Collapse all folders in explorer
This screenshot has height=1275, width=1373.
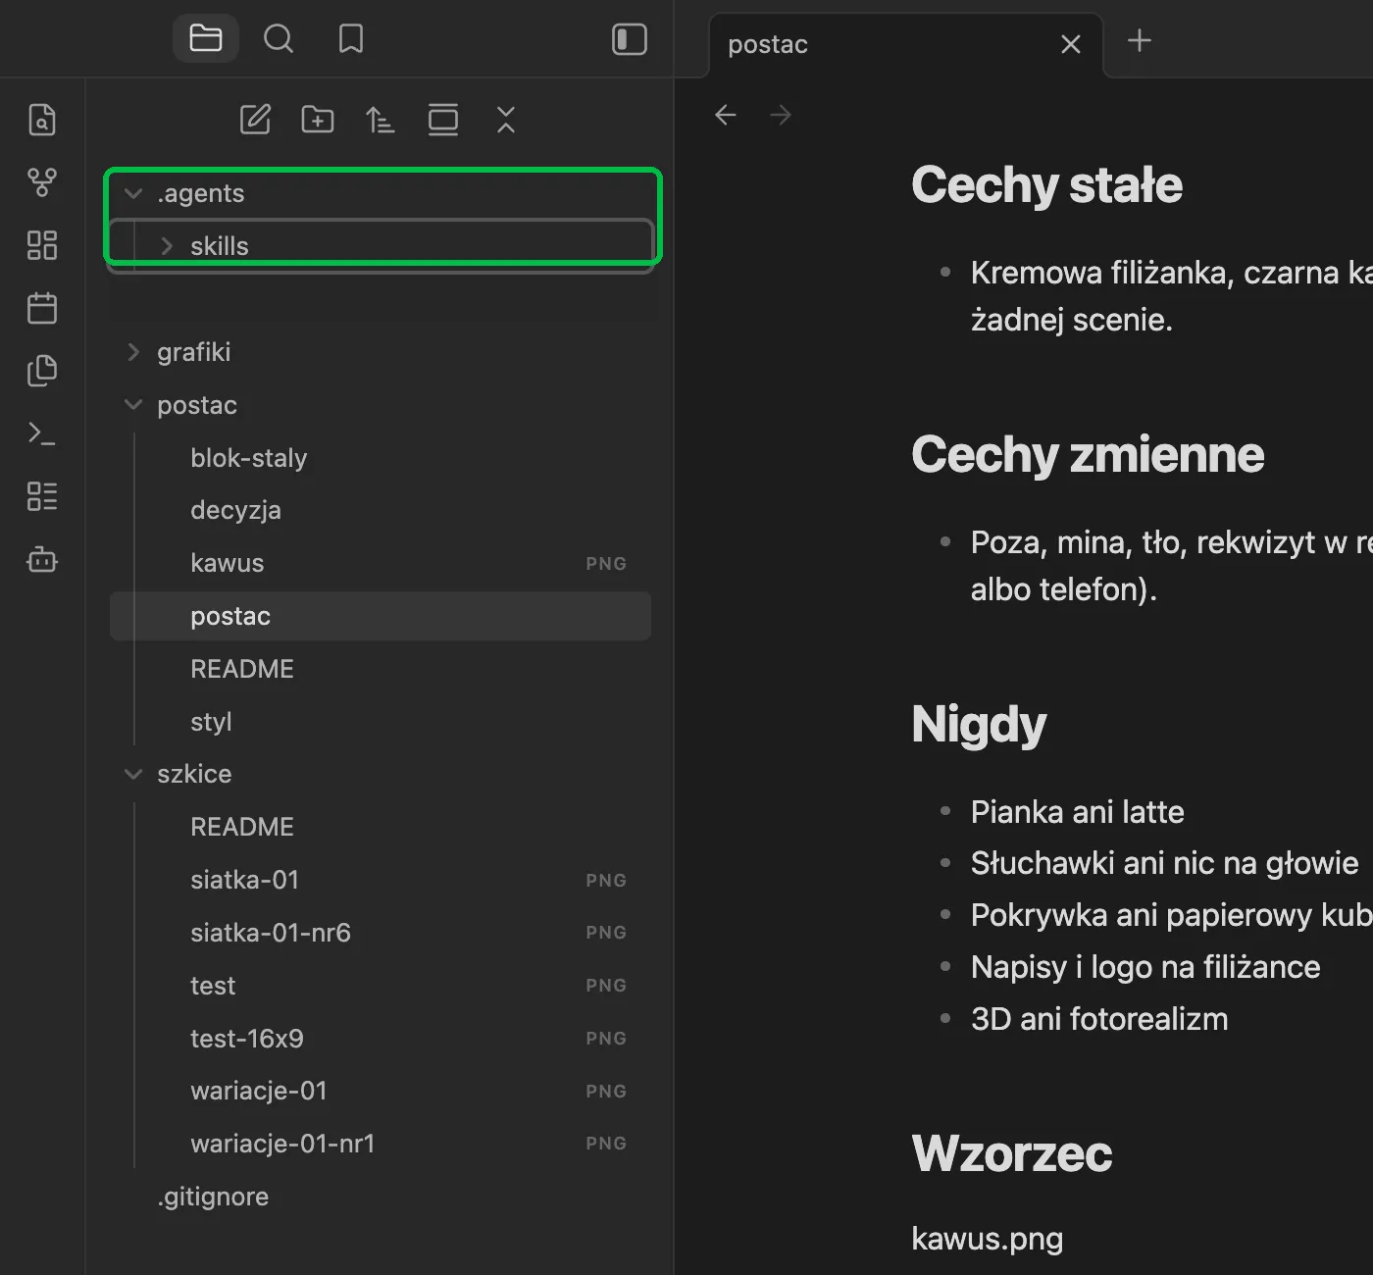[x=506, y=120]
